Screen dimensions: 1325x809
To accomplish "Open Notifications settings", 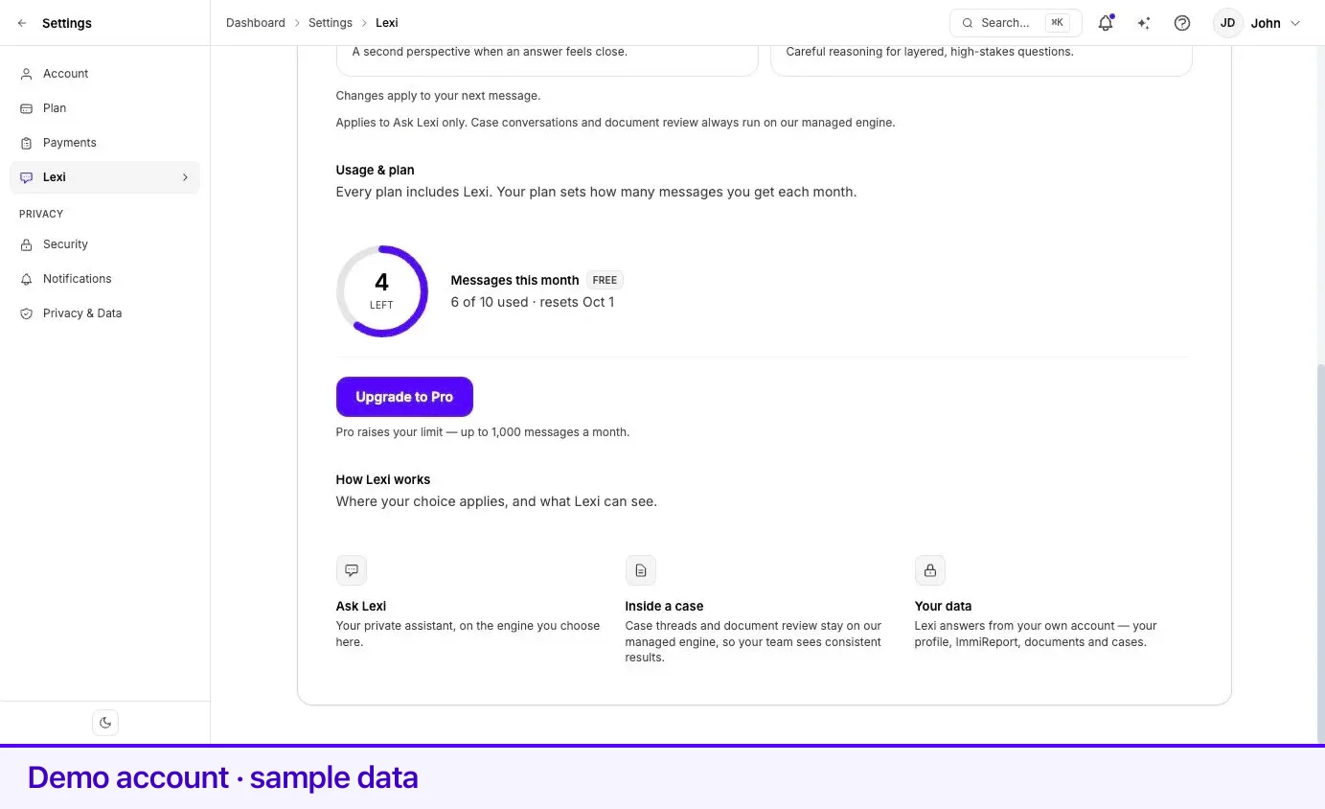I will pyautogui.click(x=105, y=279).
